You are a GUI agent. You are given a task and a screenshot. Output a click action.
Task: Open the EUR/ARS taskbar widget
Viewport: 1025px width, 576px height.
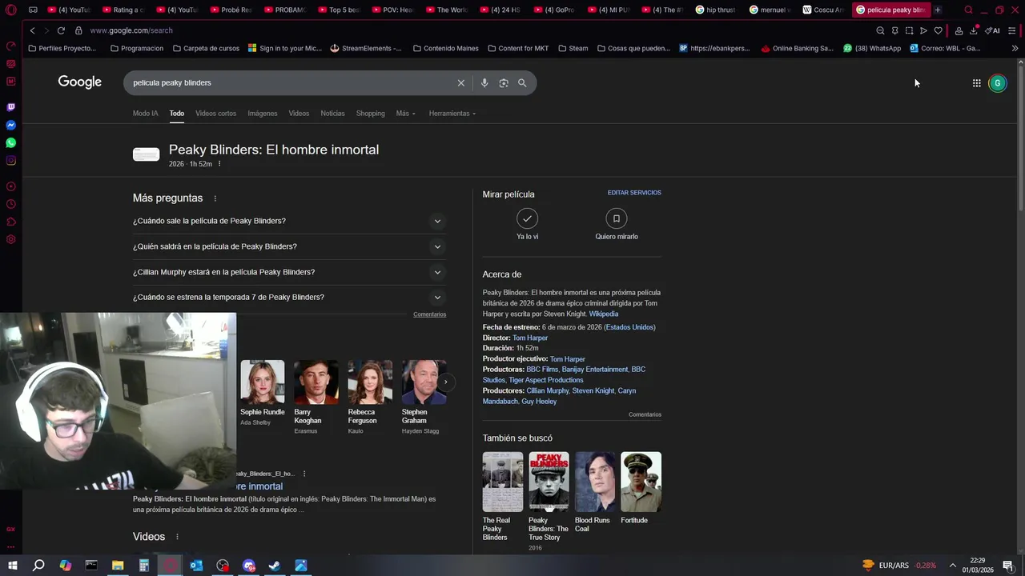click(899, 566)
